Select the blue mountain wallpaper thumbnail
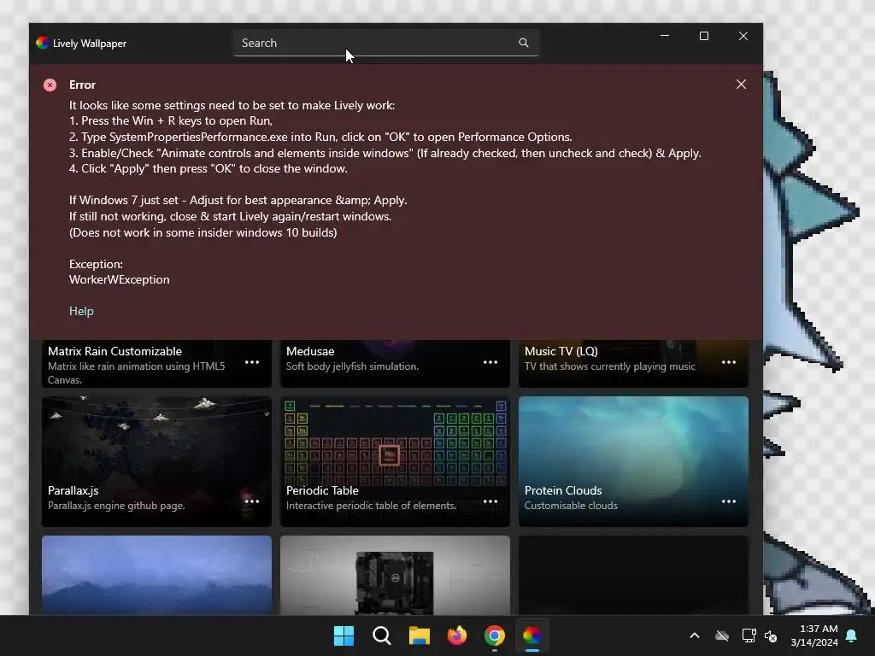875x656 pixels. pyautogui.click(x=157, y=575)
